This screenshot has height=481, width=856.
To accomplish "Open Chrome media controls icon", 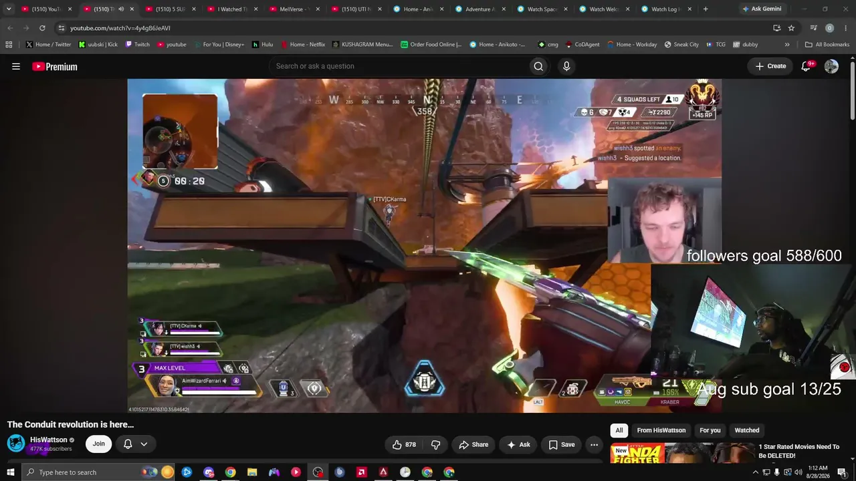I will pyautogui.click(x=813, y=28).
